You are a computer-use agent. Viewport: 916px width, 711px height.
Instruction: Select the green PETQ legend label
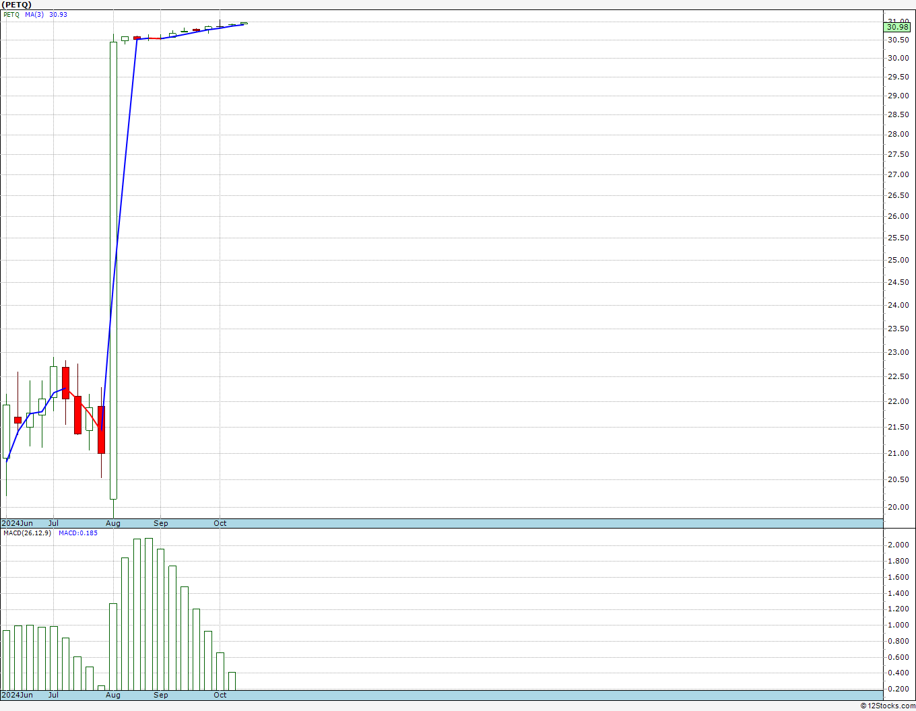point(11,14)
